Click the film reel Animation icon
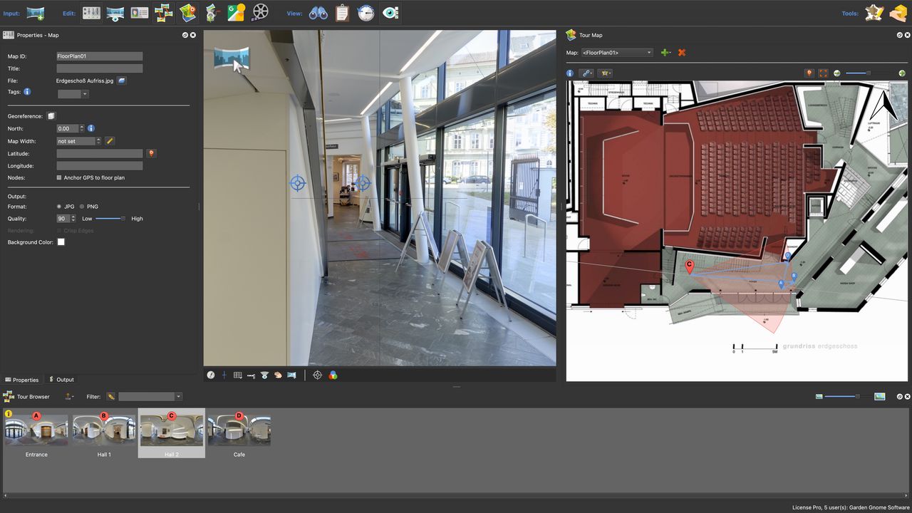The width and height of the screenshot is (912, 513). (x=261, y=13)
